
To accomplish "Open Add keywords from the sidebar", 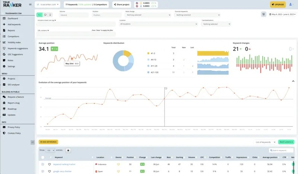I will pos(14,25).
